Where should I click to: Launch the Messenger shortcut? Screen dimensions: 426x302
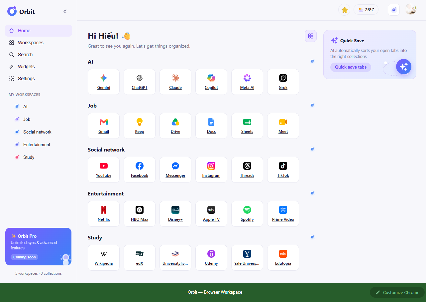175,170
